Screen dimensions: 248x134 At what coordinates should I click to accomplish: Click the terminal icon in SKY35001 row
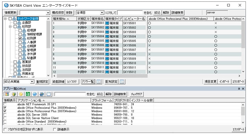[107, 23]
